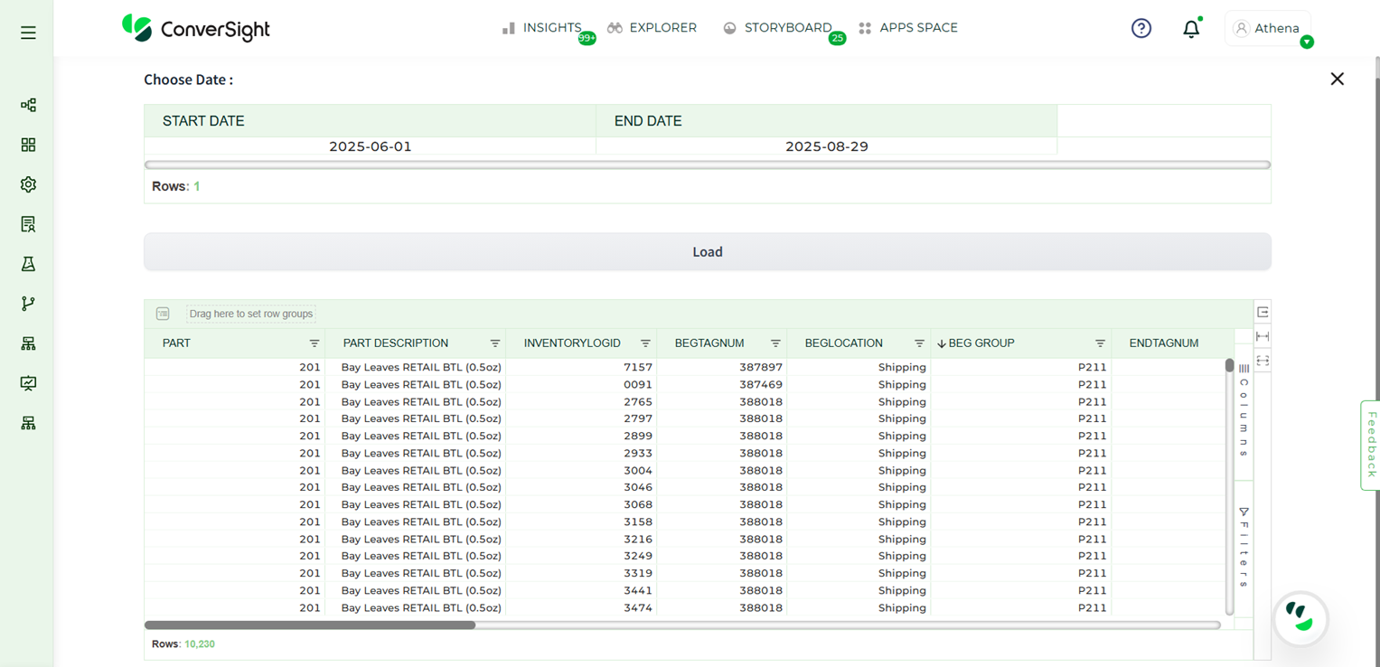The width and height of the screenshot is (1380, 667).
Task: Select the cell with BEGTAGNUM 387469
Action: (722, 384)
